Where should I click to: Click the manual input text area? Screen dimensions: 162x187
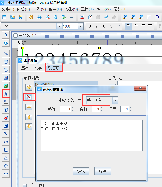(92, 136)
